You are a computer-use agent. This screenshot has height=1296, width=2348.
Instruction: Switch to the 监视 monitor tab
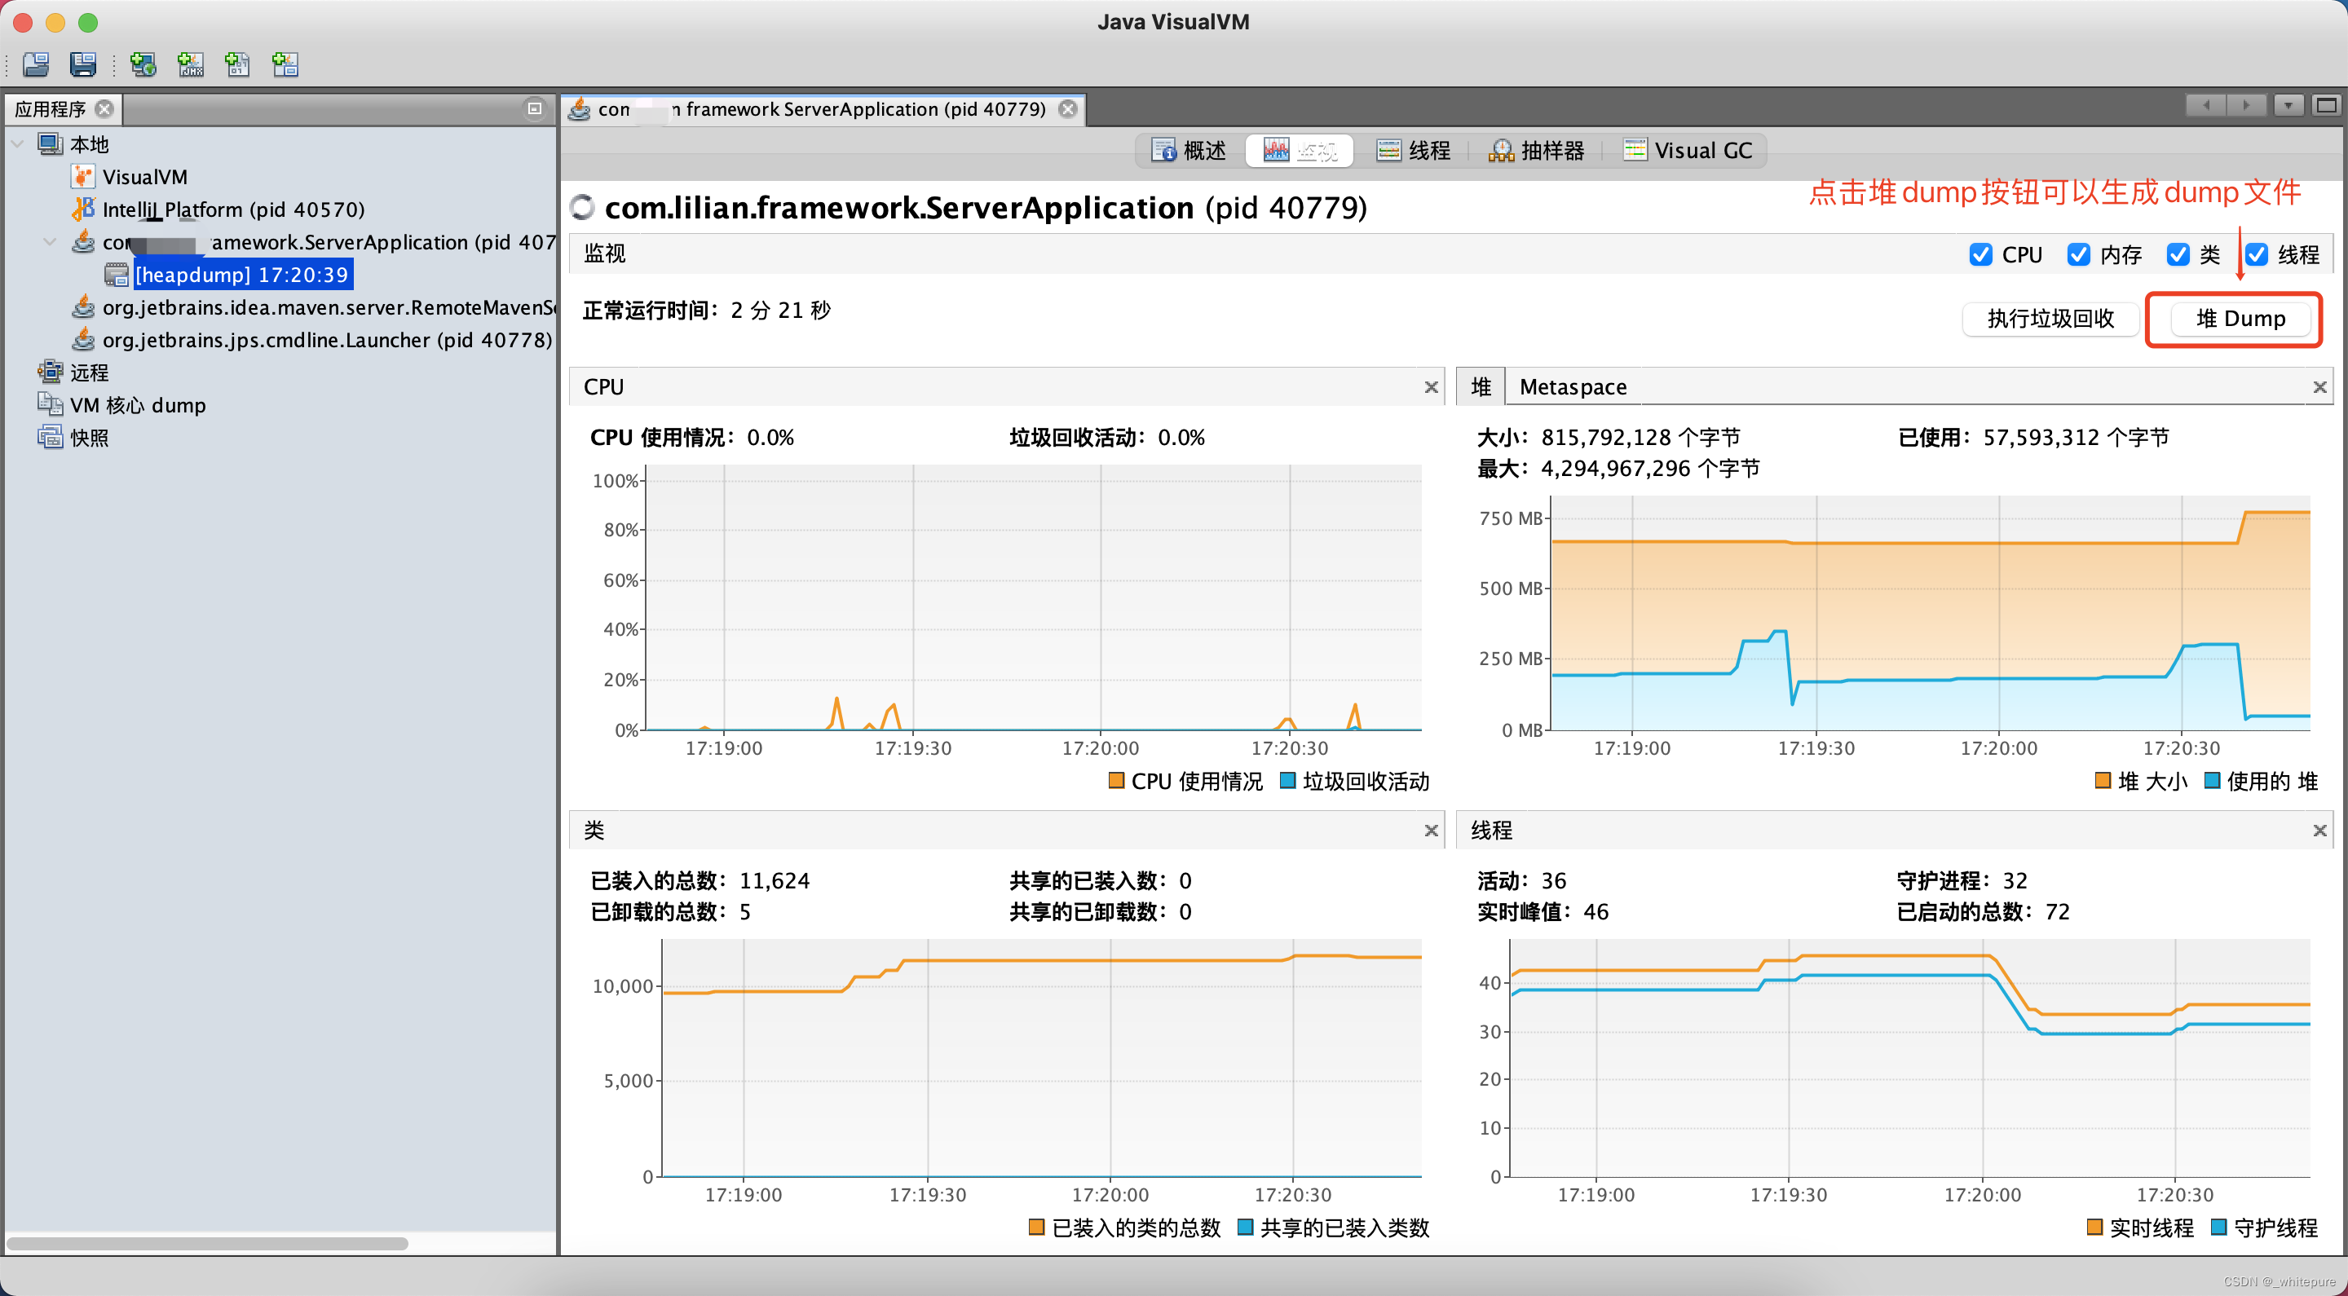tap(1299, 150)
